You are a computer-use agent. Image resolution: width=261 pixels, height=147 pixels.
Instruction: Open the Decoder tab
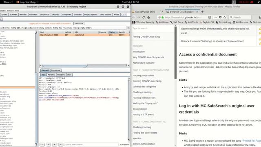55,15
